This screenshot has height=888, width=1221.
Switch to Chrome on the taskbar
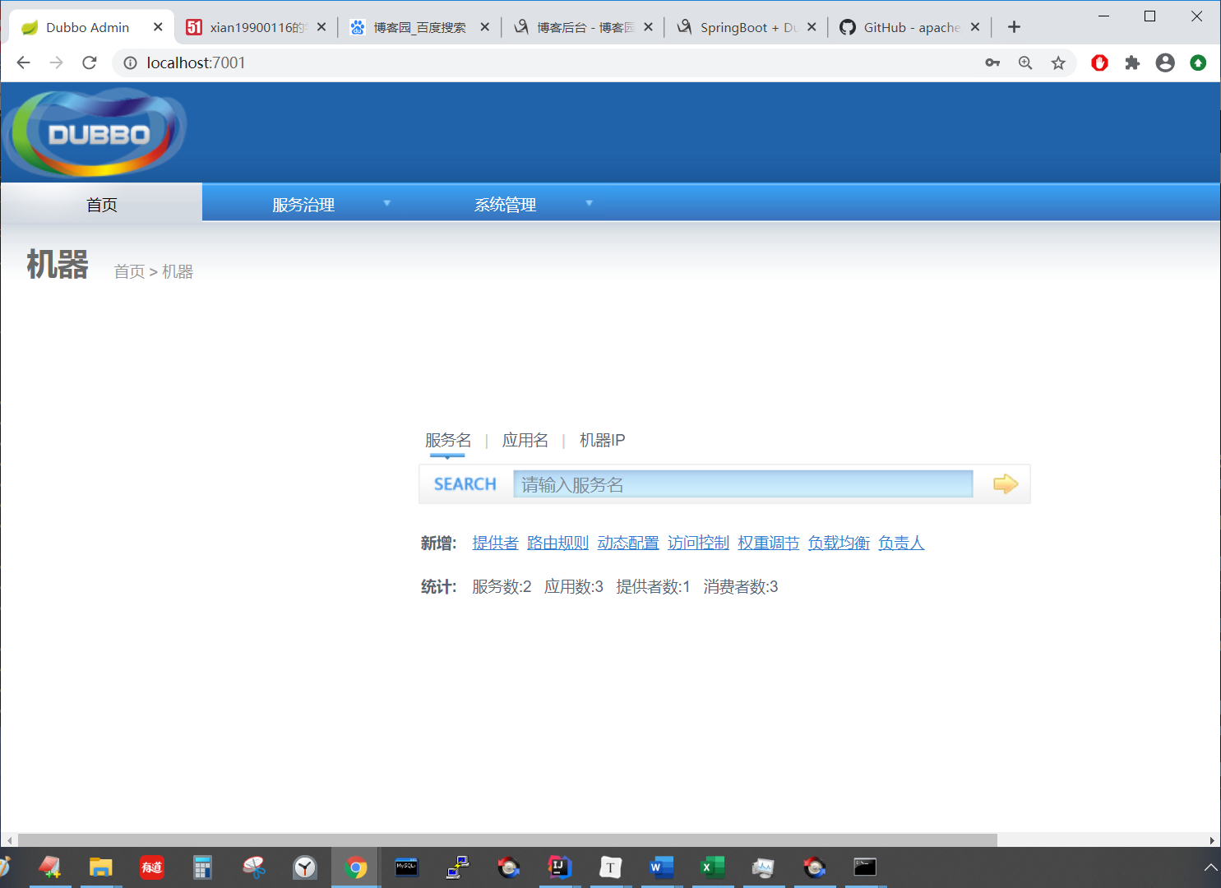(x=356, y=867)
